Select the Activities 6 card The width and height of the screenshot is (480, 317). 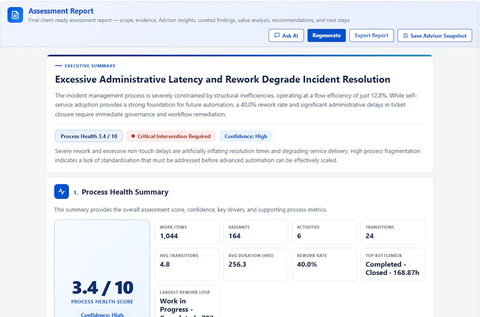(x=324, y=232)
